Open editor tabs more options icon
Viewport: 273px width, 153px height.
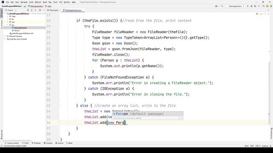[x=268, y=10]
